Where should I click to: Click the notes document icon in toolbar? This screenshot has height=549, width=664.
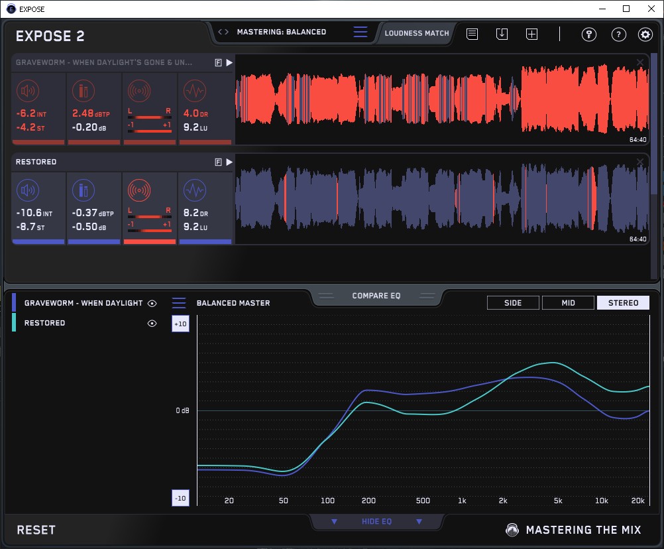coord(472,34)
